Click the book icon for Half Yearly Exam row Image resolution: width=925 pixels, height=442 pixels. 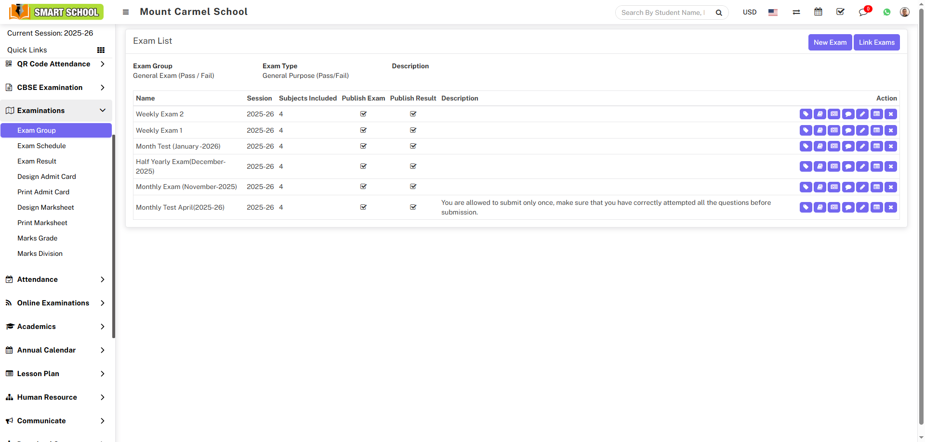(x=820, y=166)
